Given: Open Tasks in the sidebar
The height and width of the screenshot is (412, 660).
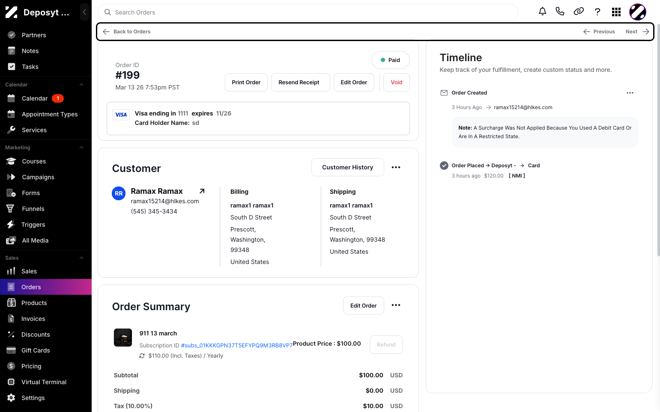Looking at the screenshot, I should (46, 67).
